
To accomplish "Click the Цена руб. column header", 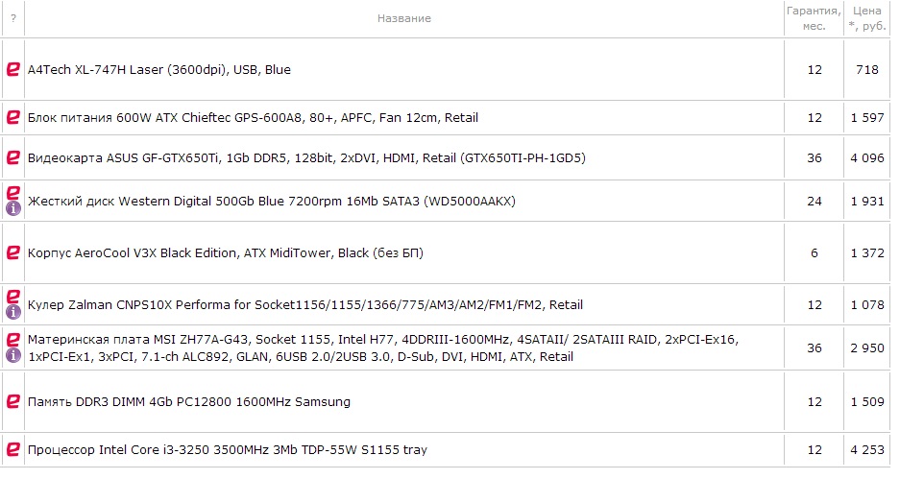I will click(x=866, y=18).
